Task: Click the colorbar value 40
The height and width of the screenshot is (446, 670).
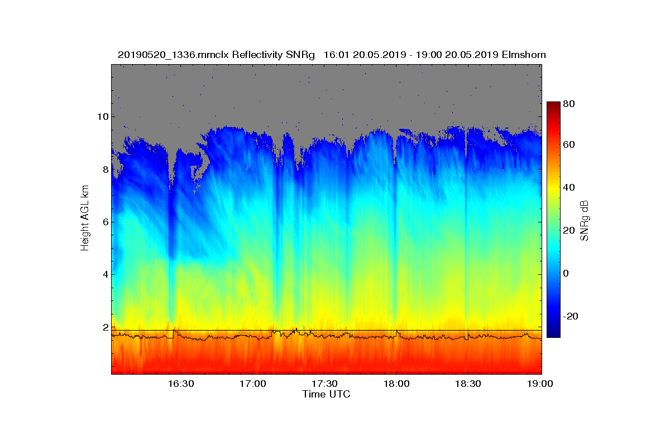Action: coord(569,187)
